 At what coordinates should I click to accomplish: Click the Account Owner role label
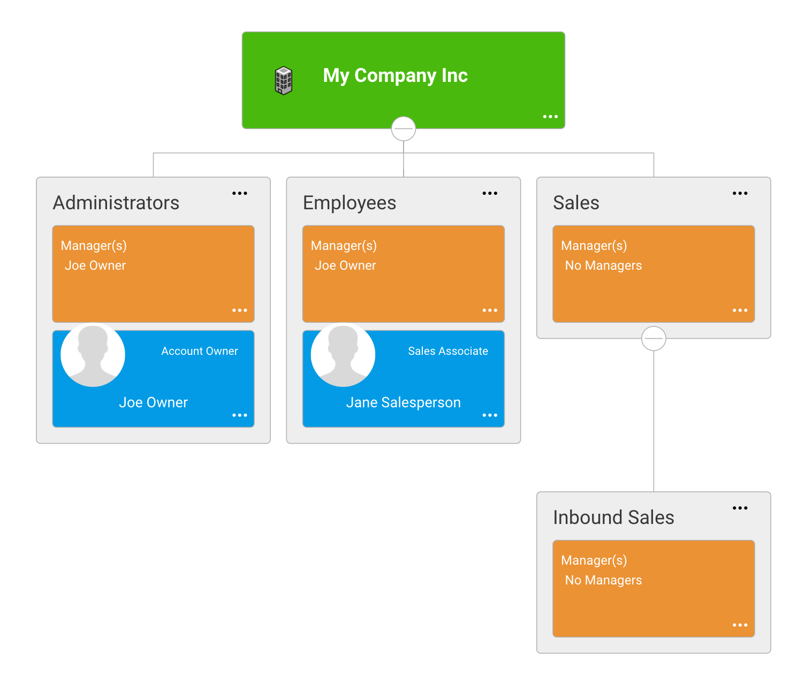200,351
